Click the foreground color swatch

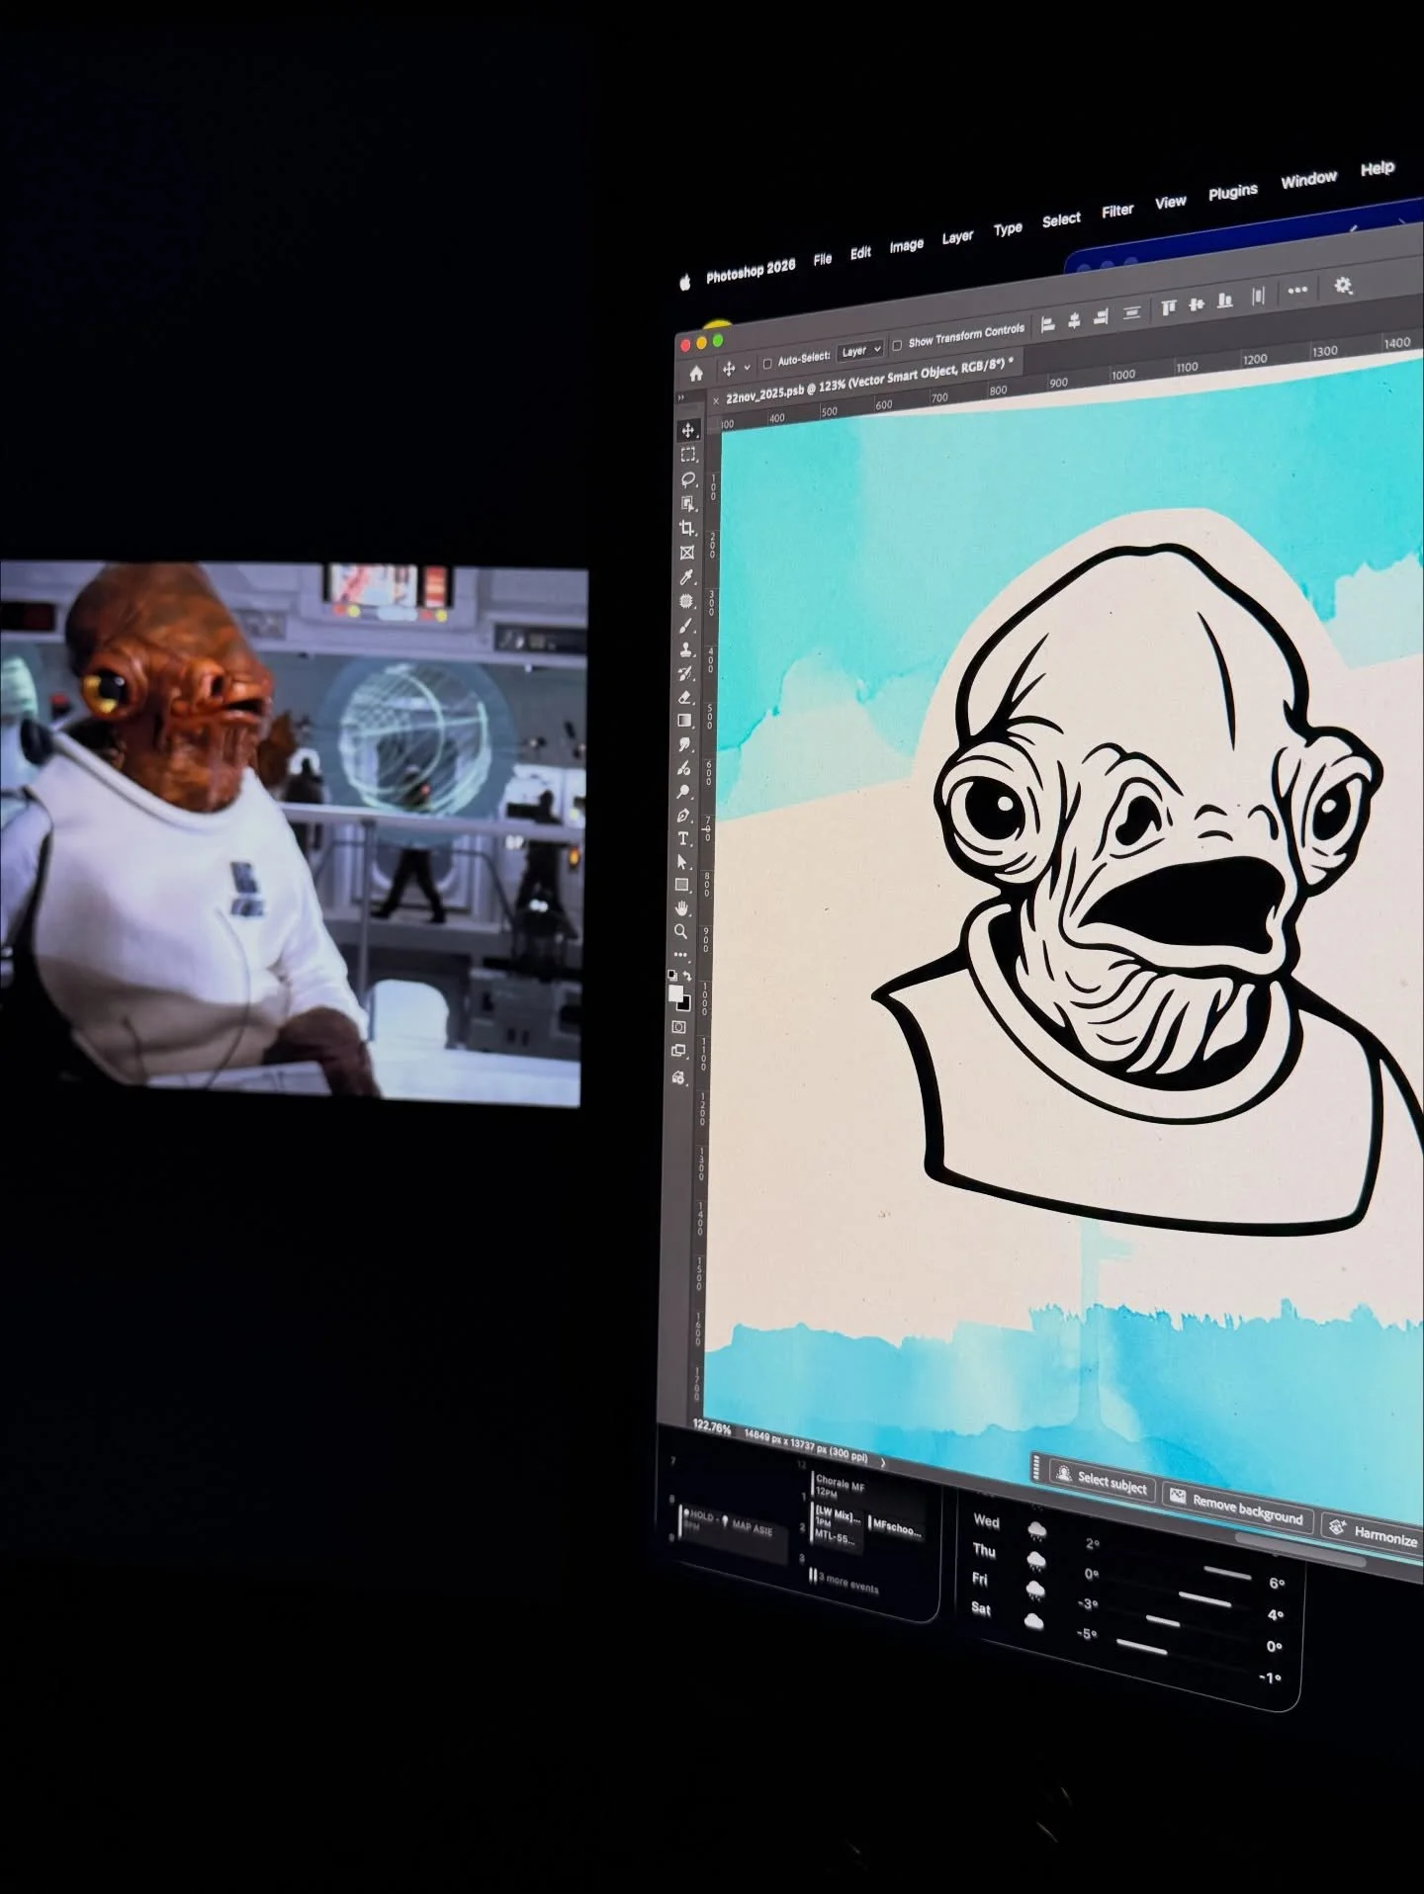point(674,991)
